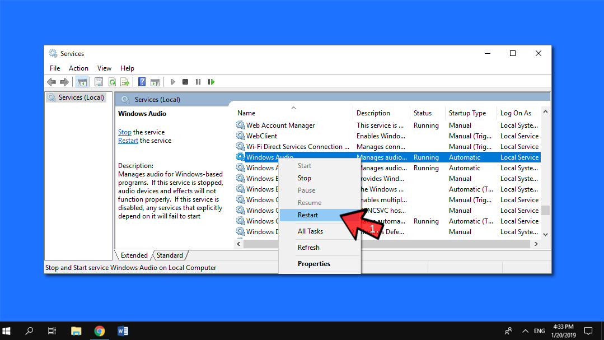Image resolution: width=604 pixels, height=340 pixels.
Task: Click the Properties toolbar icon
Action: pyautogui.click(x=99, y=82)
